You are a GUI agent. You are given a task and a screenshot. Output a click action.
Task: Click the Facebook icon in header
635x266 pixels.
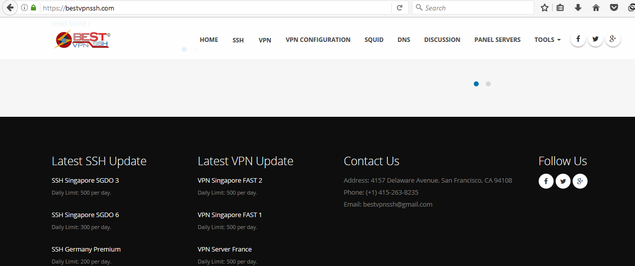coord(578,39)
